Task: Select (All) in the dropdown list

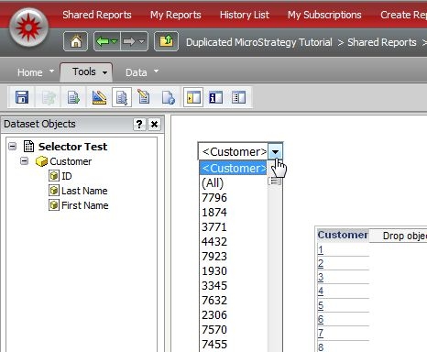Action: pos(234,182)
